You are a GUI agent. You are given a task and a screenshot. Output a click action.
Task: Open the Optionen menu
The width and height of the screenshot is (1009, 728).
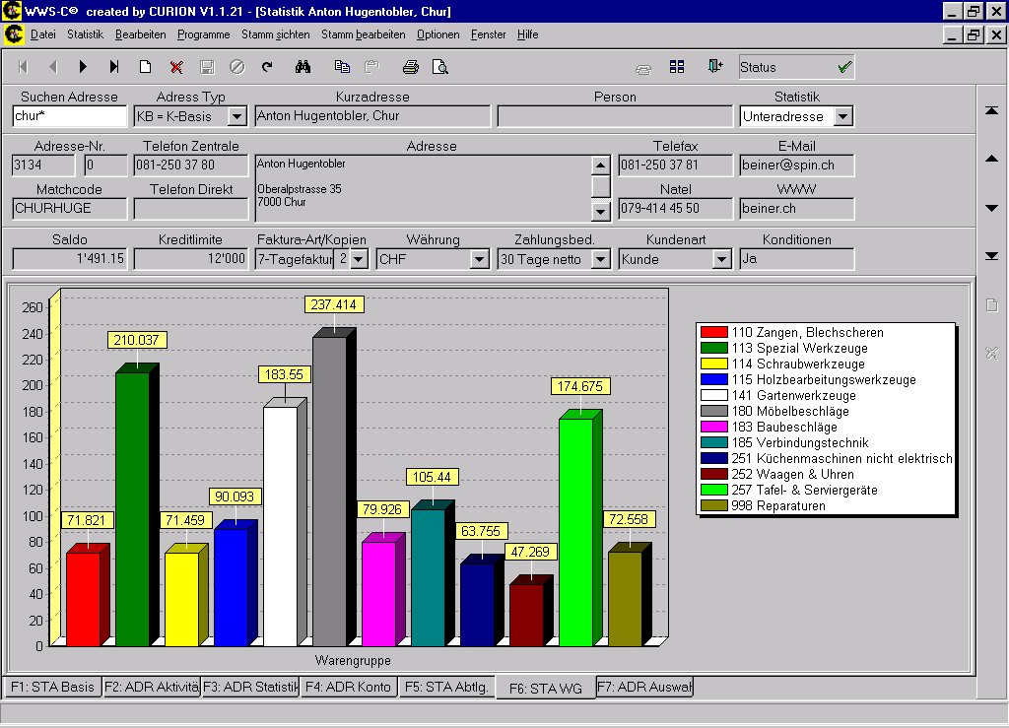(437, 34)
